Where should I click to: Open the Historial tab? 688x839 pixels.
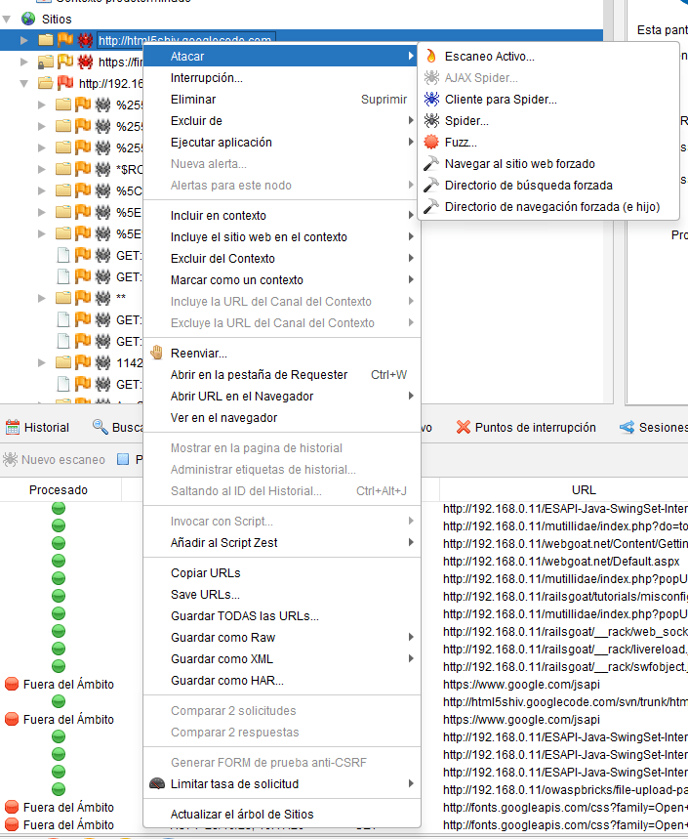click(x=37, y=428)
